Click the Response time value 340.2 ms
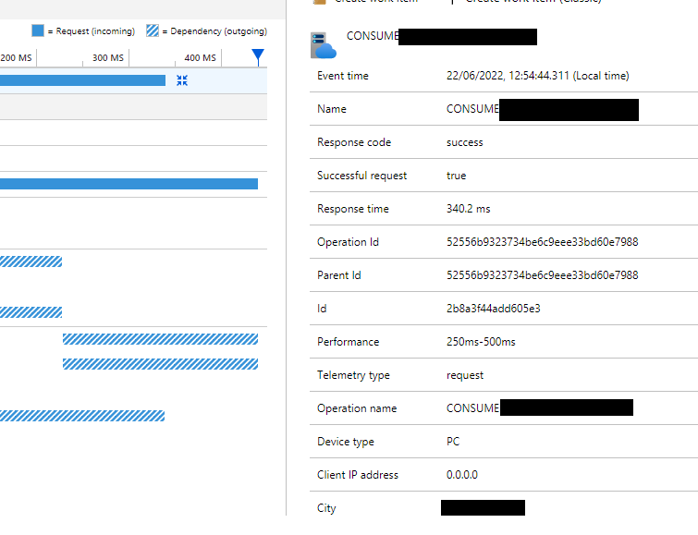This screenshot has width=698, height=535. 469,209
